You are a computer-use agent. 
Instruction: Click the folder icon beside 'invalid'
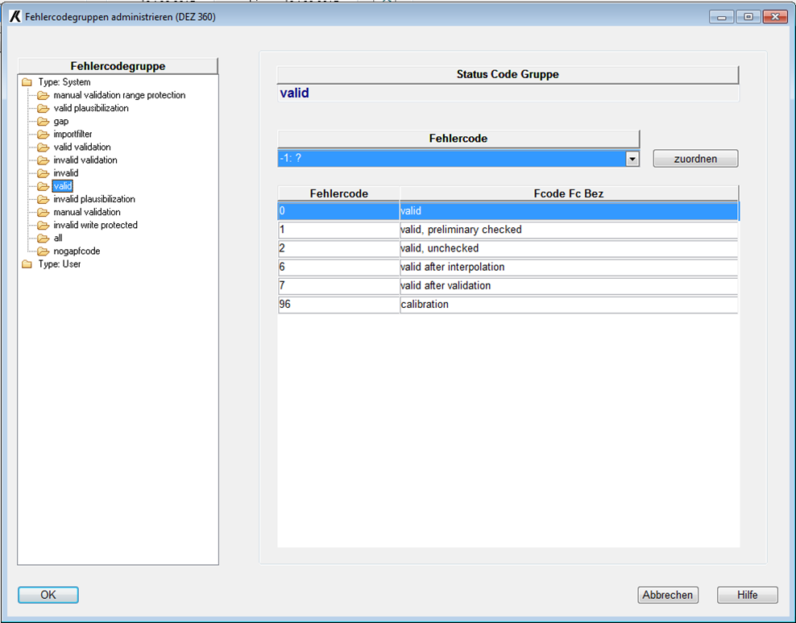click(43, 173)
